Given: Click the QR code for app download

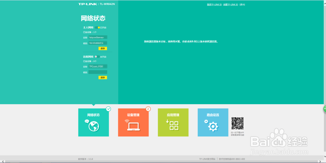Looking at the screenshot, I should [x=237, y=123].
